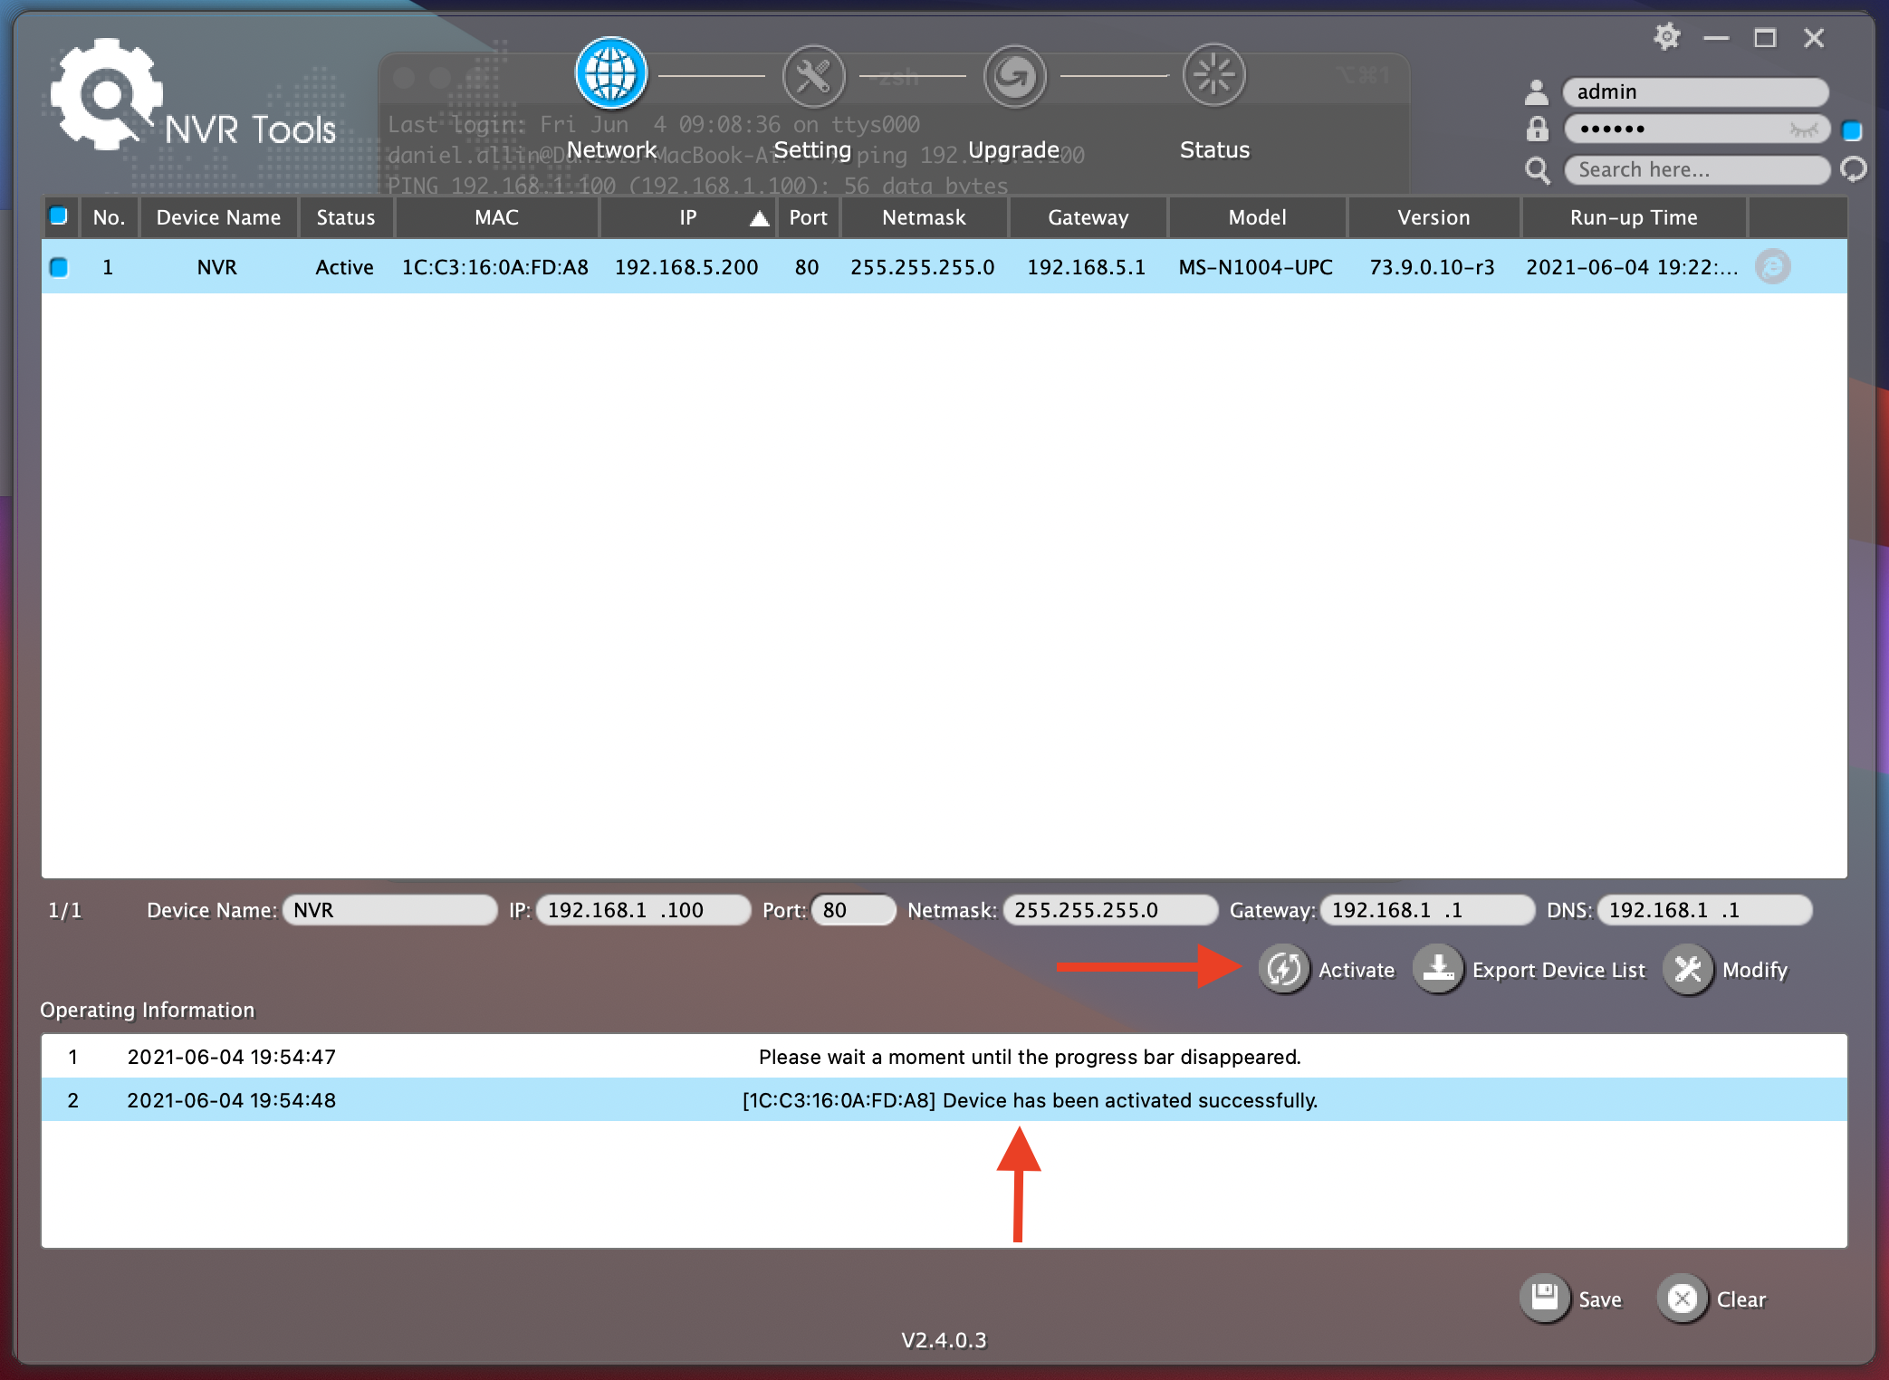The width and height of the screenshot is (1889, 1380).
Task: Open the Setting tools icon
Action: pyautogui.click(x=813, y=76)
